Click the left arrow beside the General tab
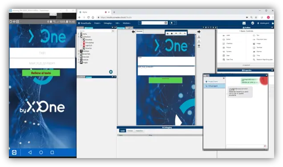The width and height of the screenshot is (283, 167). pos(133,32)
